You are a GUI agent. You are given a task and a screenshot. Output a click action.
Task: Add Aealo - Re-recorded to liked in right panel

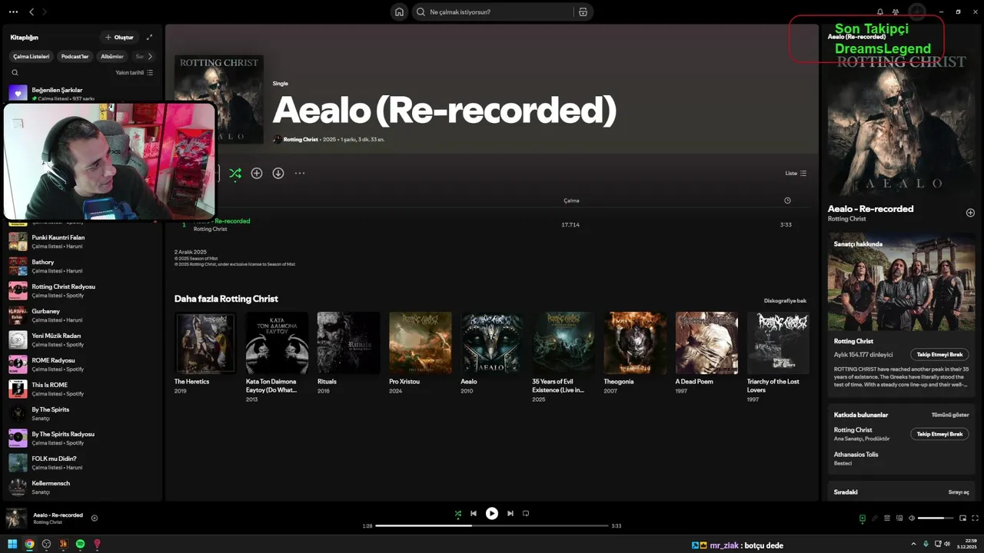970,213
